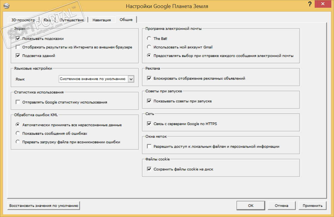Switch to the Путешествие tab

[72, 20]
